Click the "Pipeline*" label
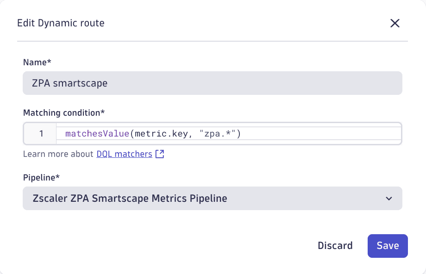 [x=41, y=178]
